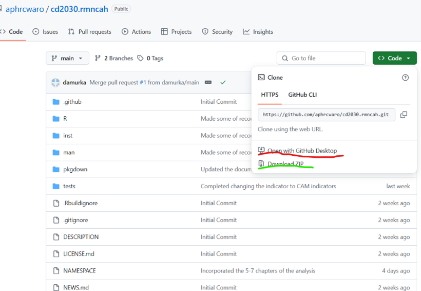Click the Public repository badge

[x=121, y=9]
